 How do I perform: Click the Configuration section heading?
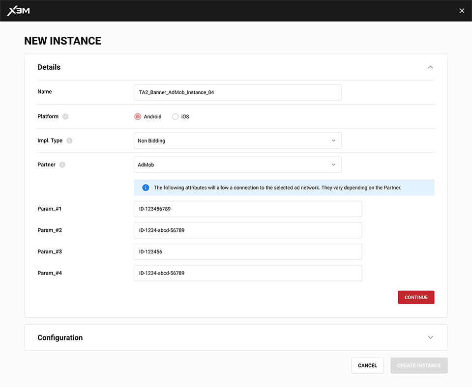click(x=60, y=338)
